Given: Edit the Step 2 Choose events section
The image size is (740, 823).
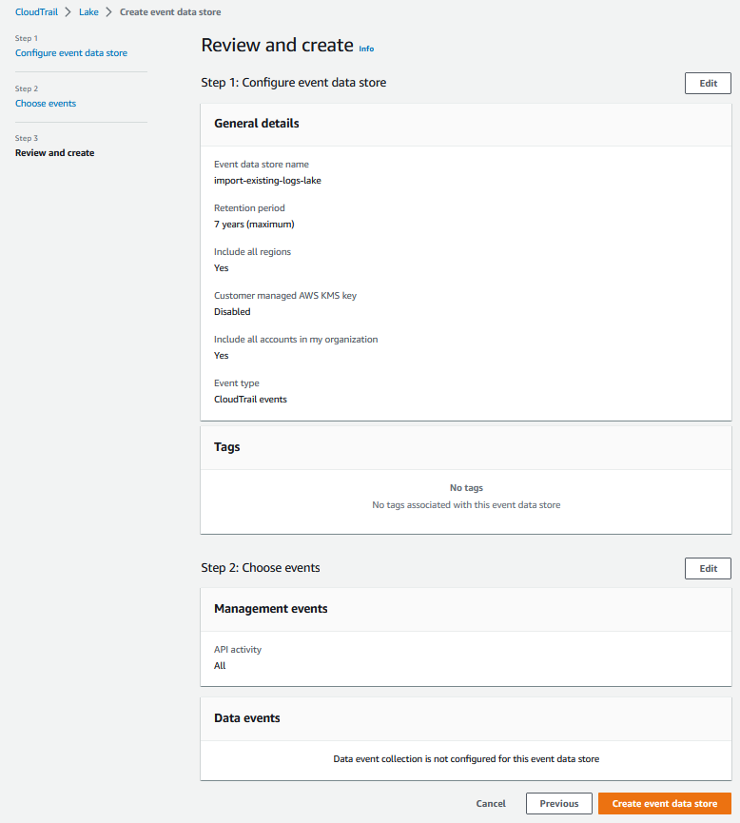Looking at the screenshot, I should [708, 568].
